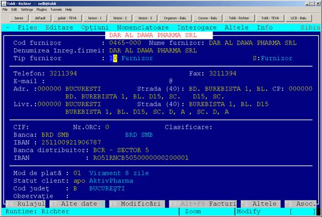Activate F8 Modificări function key
The image size is (322, 217).
pos(137,204)
